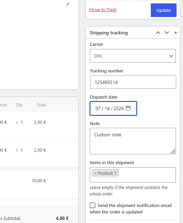Click the Qty column header
The height and width of the screenshot is (223, 183).
(x=19, y=105)
